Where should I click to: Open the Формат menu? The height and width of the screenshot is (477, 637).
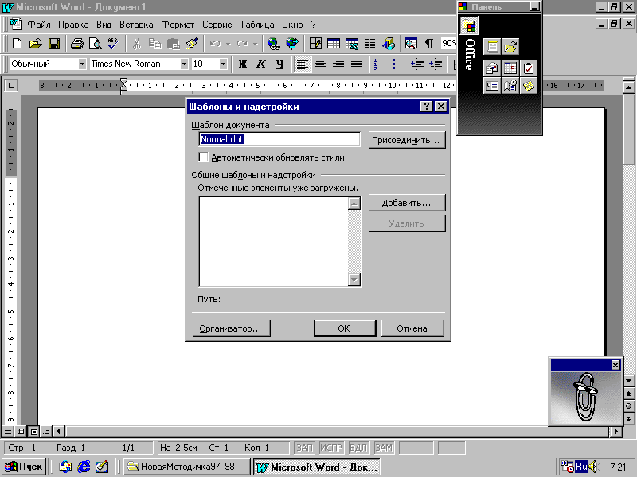(178, 25)
